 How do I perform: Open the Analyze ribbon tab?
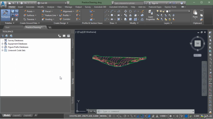coord(51,7)
